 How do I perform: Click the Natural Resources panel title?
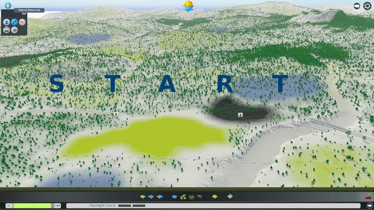coord(29,10)
